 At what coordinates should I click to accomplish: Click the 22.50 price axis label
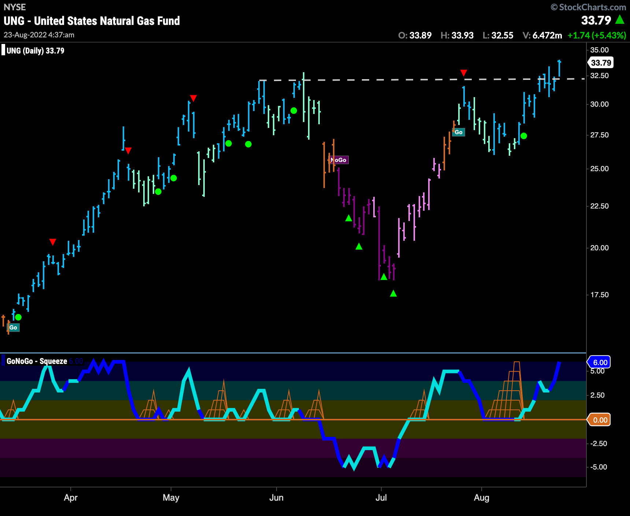coord(599,206)
